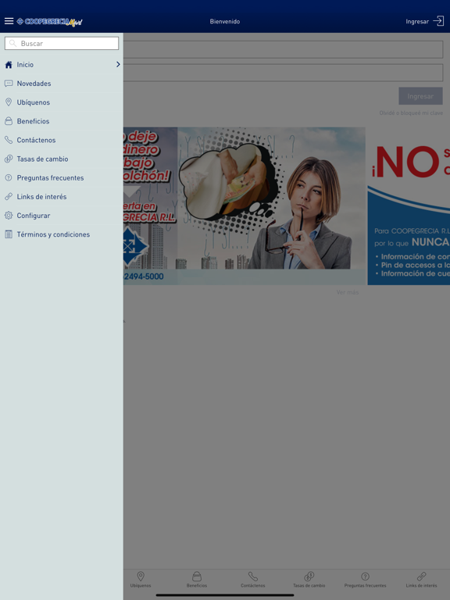Tap Contáctenos phone icon in bottom bar

[253, 577]
